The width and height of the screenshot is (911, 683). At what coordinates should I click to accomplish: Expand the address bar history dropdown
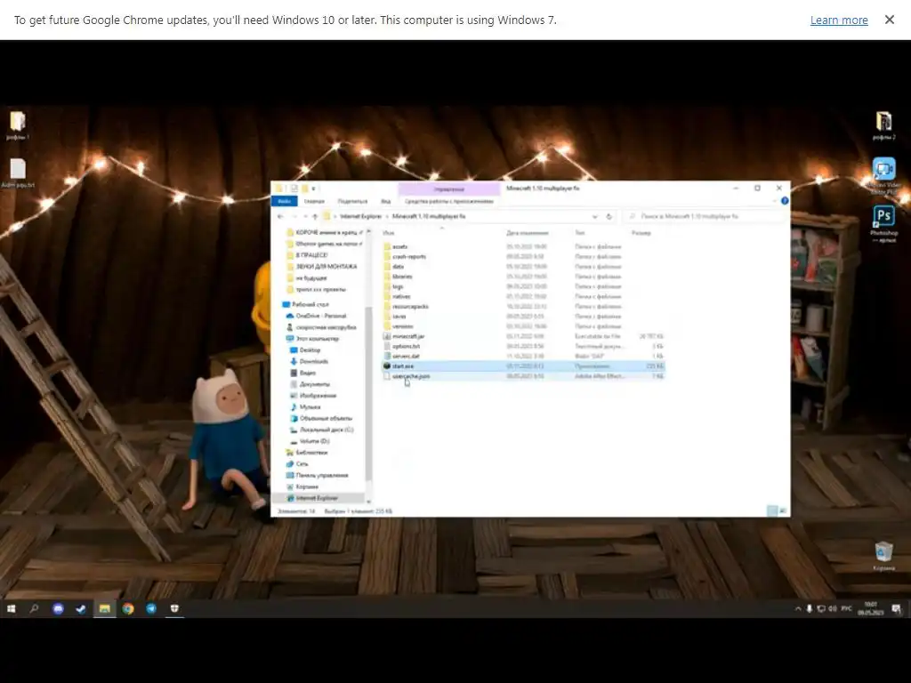[594, 216]
